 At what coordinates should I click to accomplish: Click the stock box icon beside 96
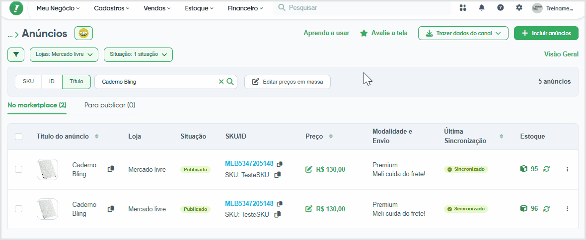[523, 208]
